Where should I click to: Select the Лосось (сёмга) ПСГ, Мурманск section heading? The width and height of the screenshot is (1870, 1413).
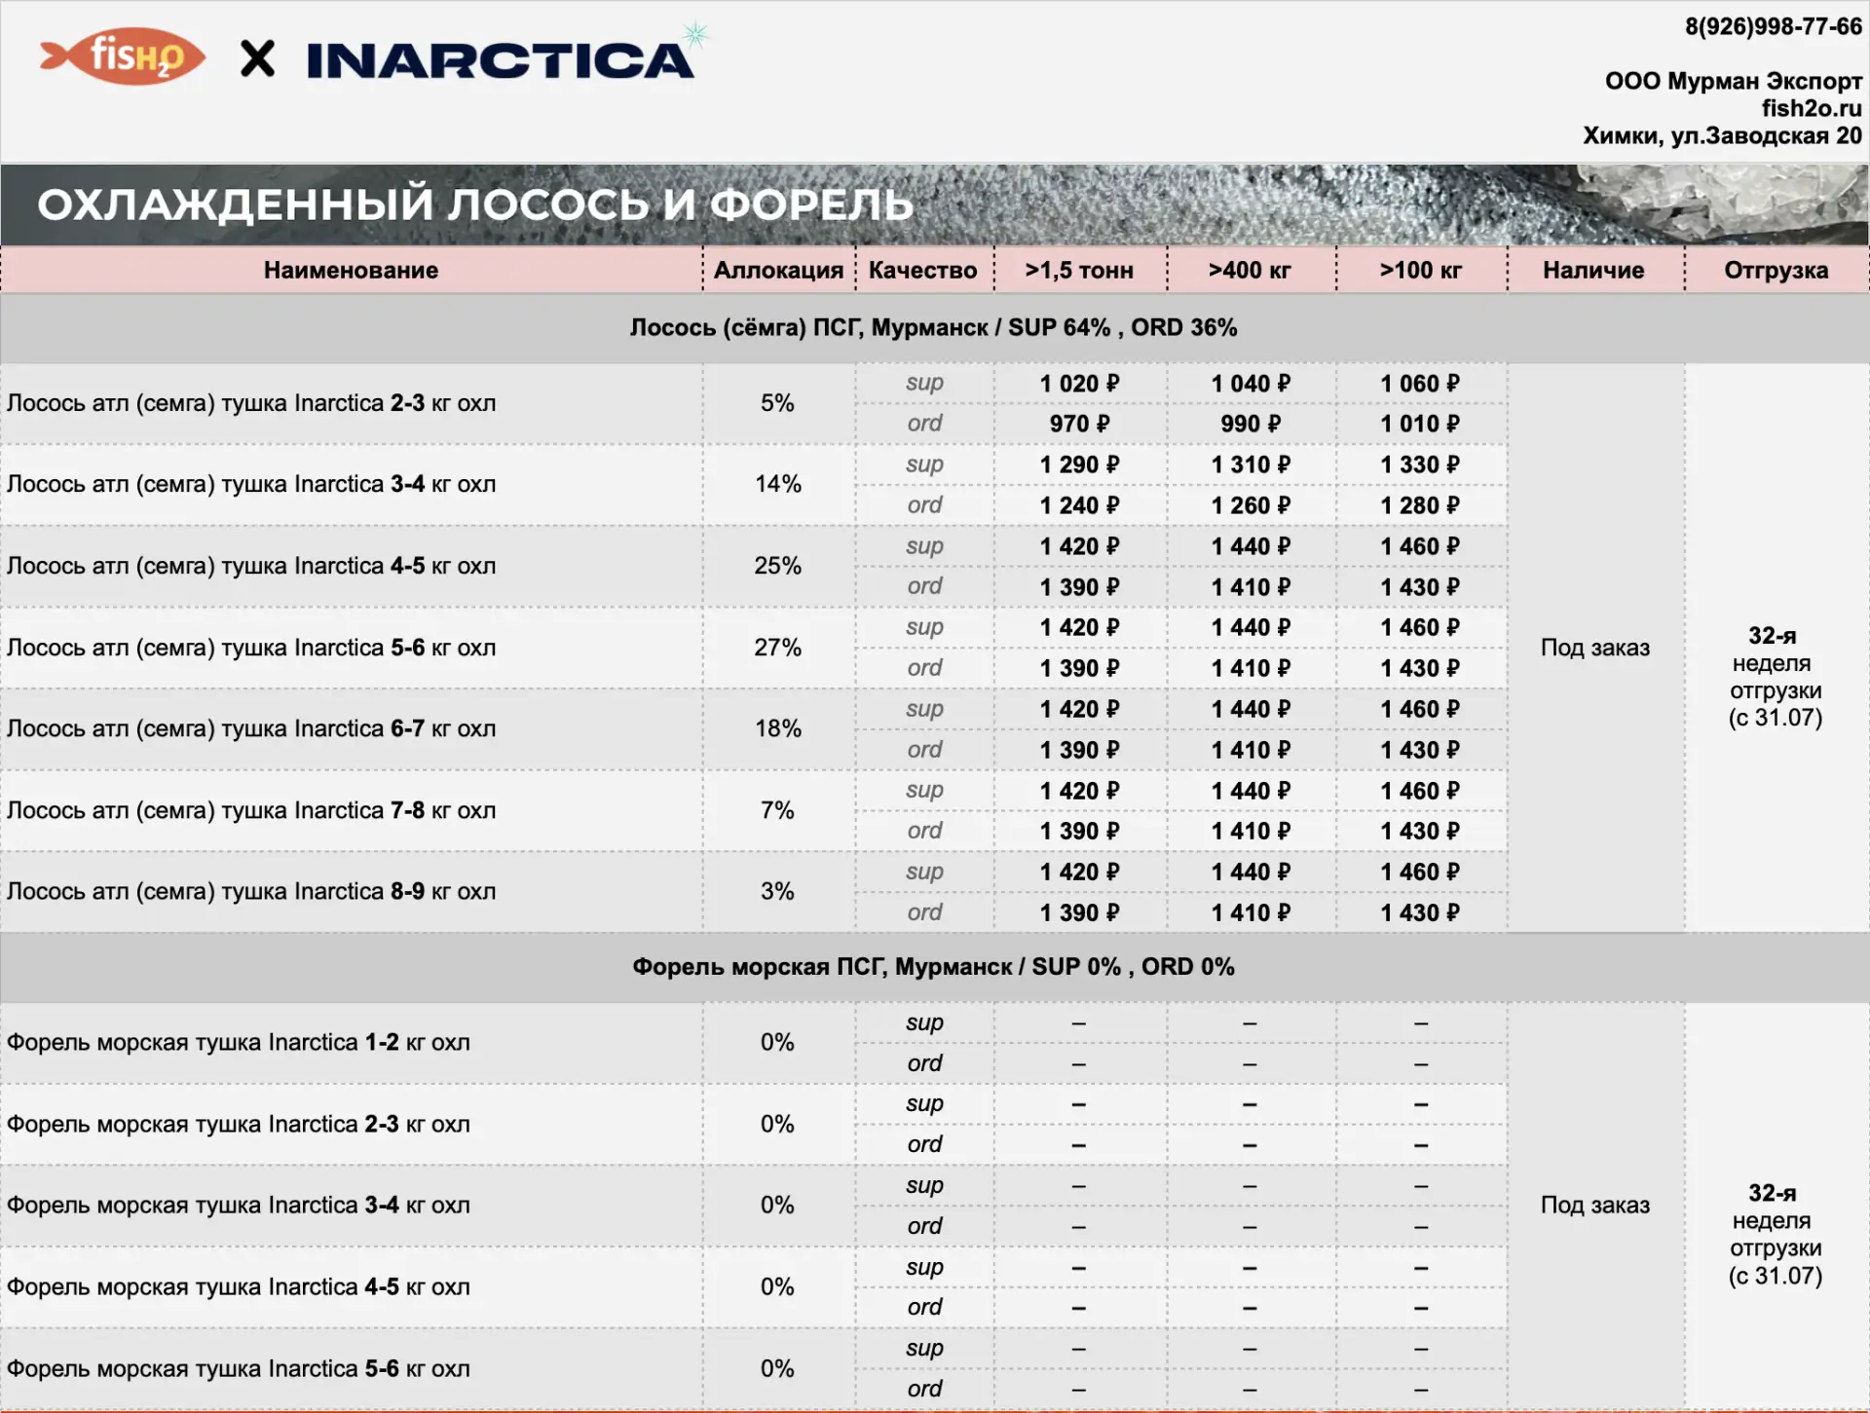(933, 327)
